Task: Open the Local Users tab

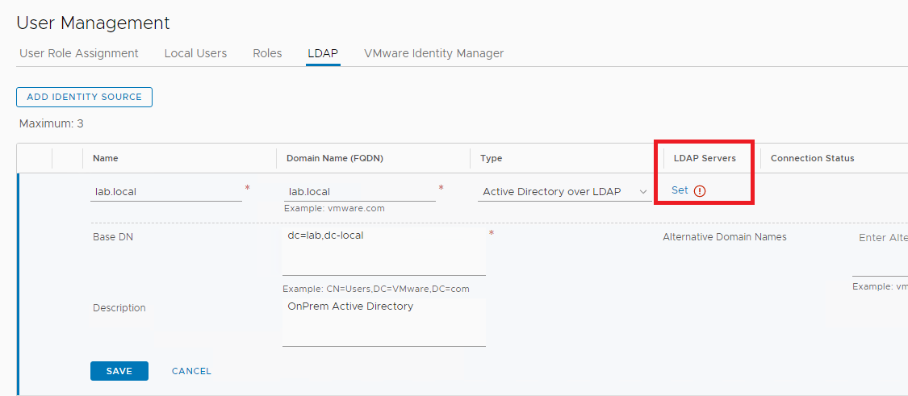Action: coord(195,53)
